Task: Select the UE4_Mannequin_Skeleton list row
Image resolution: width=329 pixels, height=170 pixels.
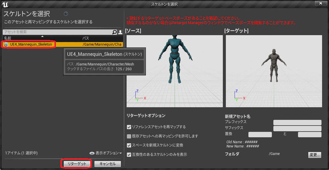Action: click(63, 44)
